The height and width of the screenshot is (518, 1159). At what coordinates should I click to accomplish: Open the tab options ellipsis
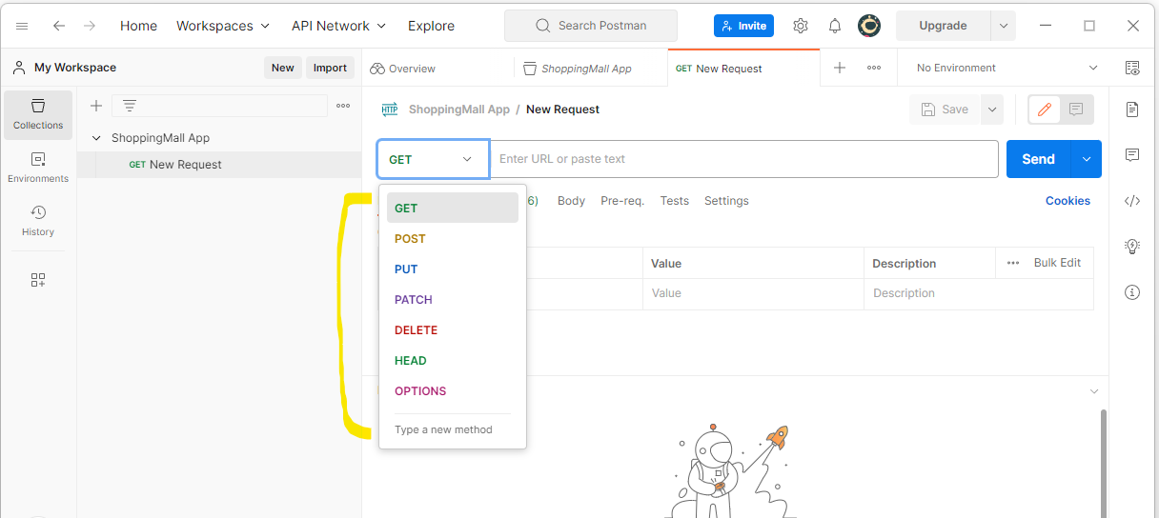coord(874,68)
